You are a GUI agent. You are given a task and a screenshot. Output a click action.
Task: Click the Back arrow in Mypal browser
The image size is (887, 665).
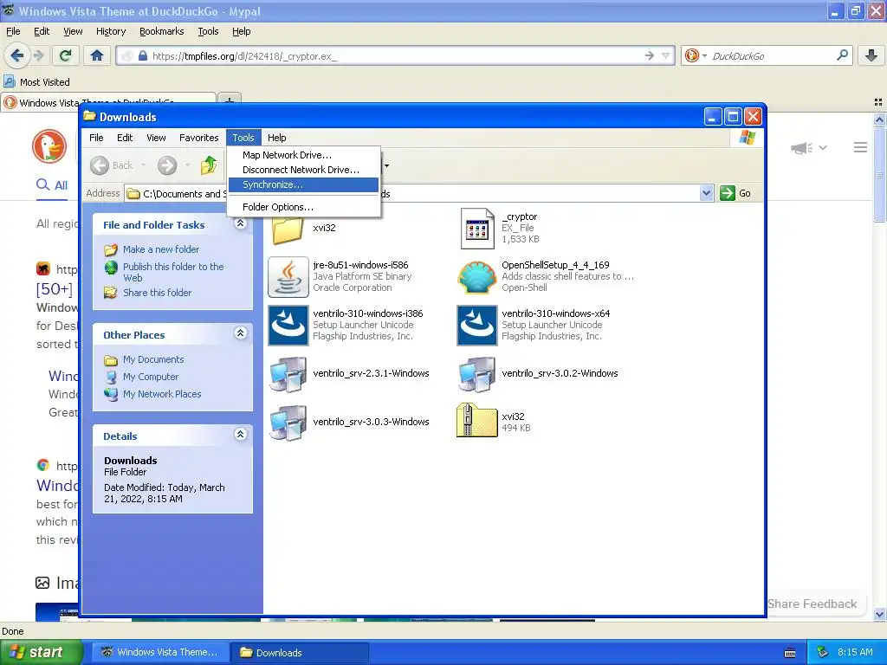pyautogui.click(x=16, y=55)
